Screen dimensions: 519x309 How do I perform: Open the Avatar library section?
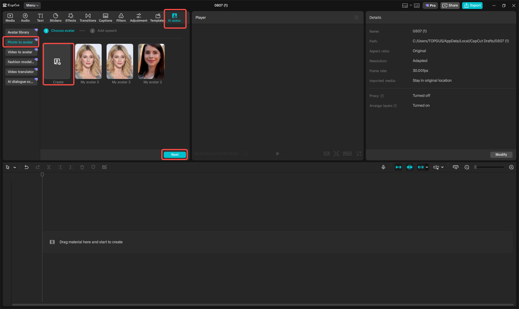(21, 32)
